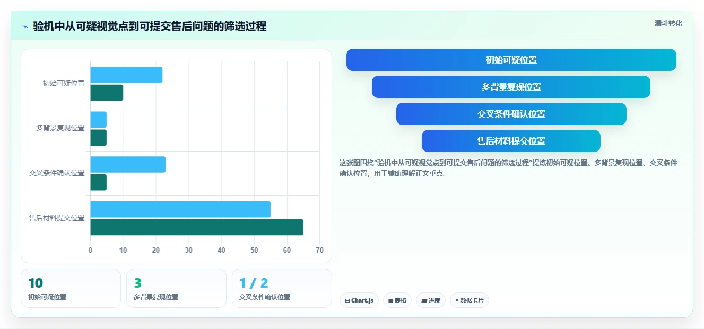Click the lightning icon beside the title

25,26
